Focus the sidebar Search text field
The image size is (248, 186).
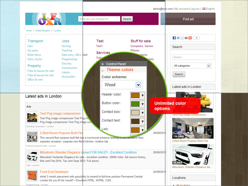point(193,57)
